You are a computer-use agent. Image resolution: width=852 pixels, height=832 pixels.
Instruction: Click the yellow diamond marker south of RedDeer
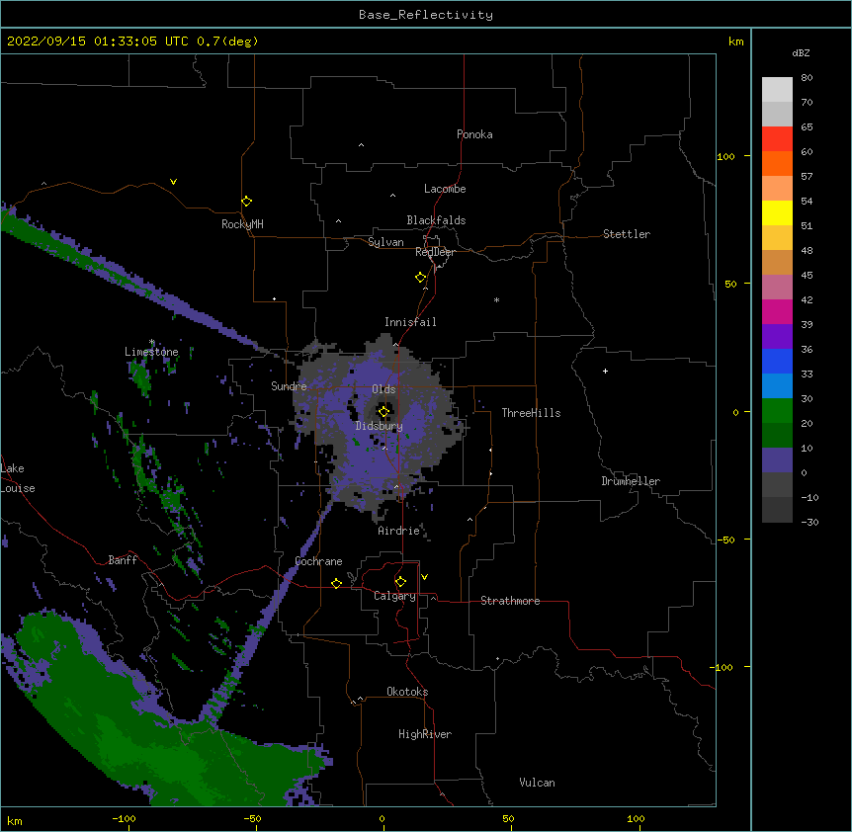point(420,278)
